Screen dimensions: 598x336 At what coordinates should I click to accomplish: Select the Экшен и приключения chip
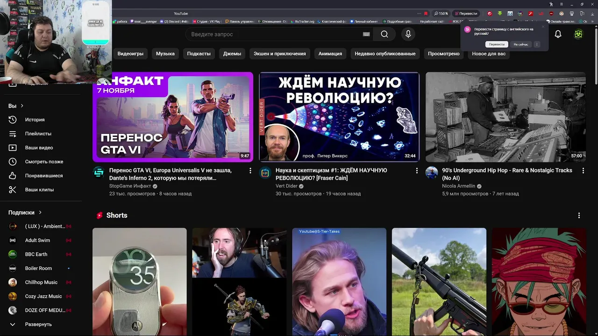tap(280, 54)
